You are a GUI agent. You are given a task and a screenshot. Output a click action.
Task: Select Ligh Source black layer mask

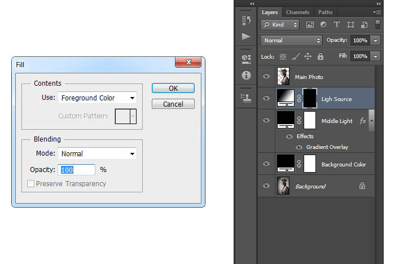pos(310,98)
